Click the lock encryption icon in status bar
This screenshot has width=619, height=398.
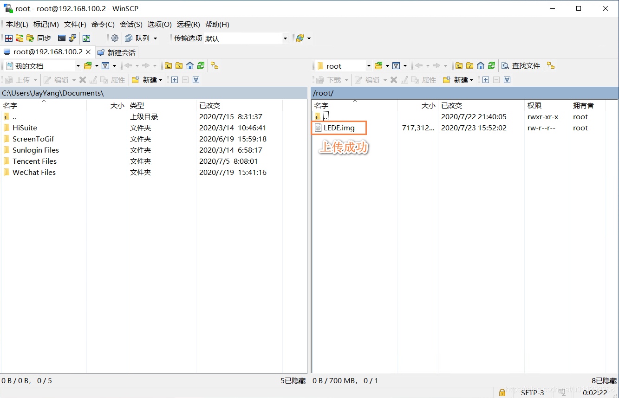point(502,392)
